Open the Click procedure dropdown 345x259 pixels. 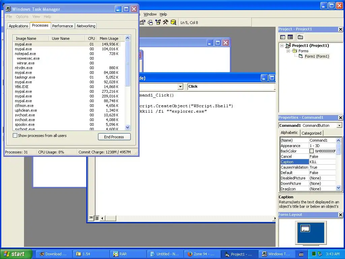click(x=231, y=87)
